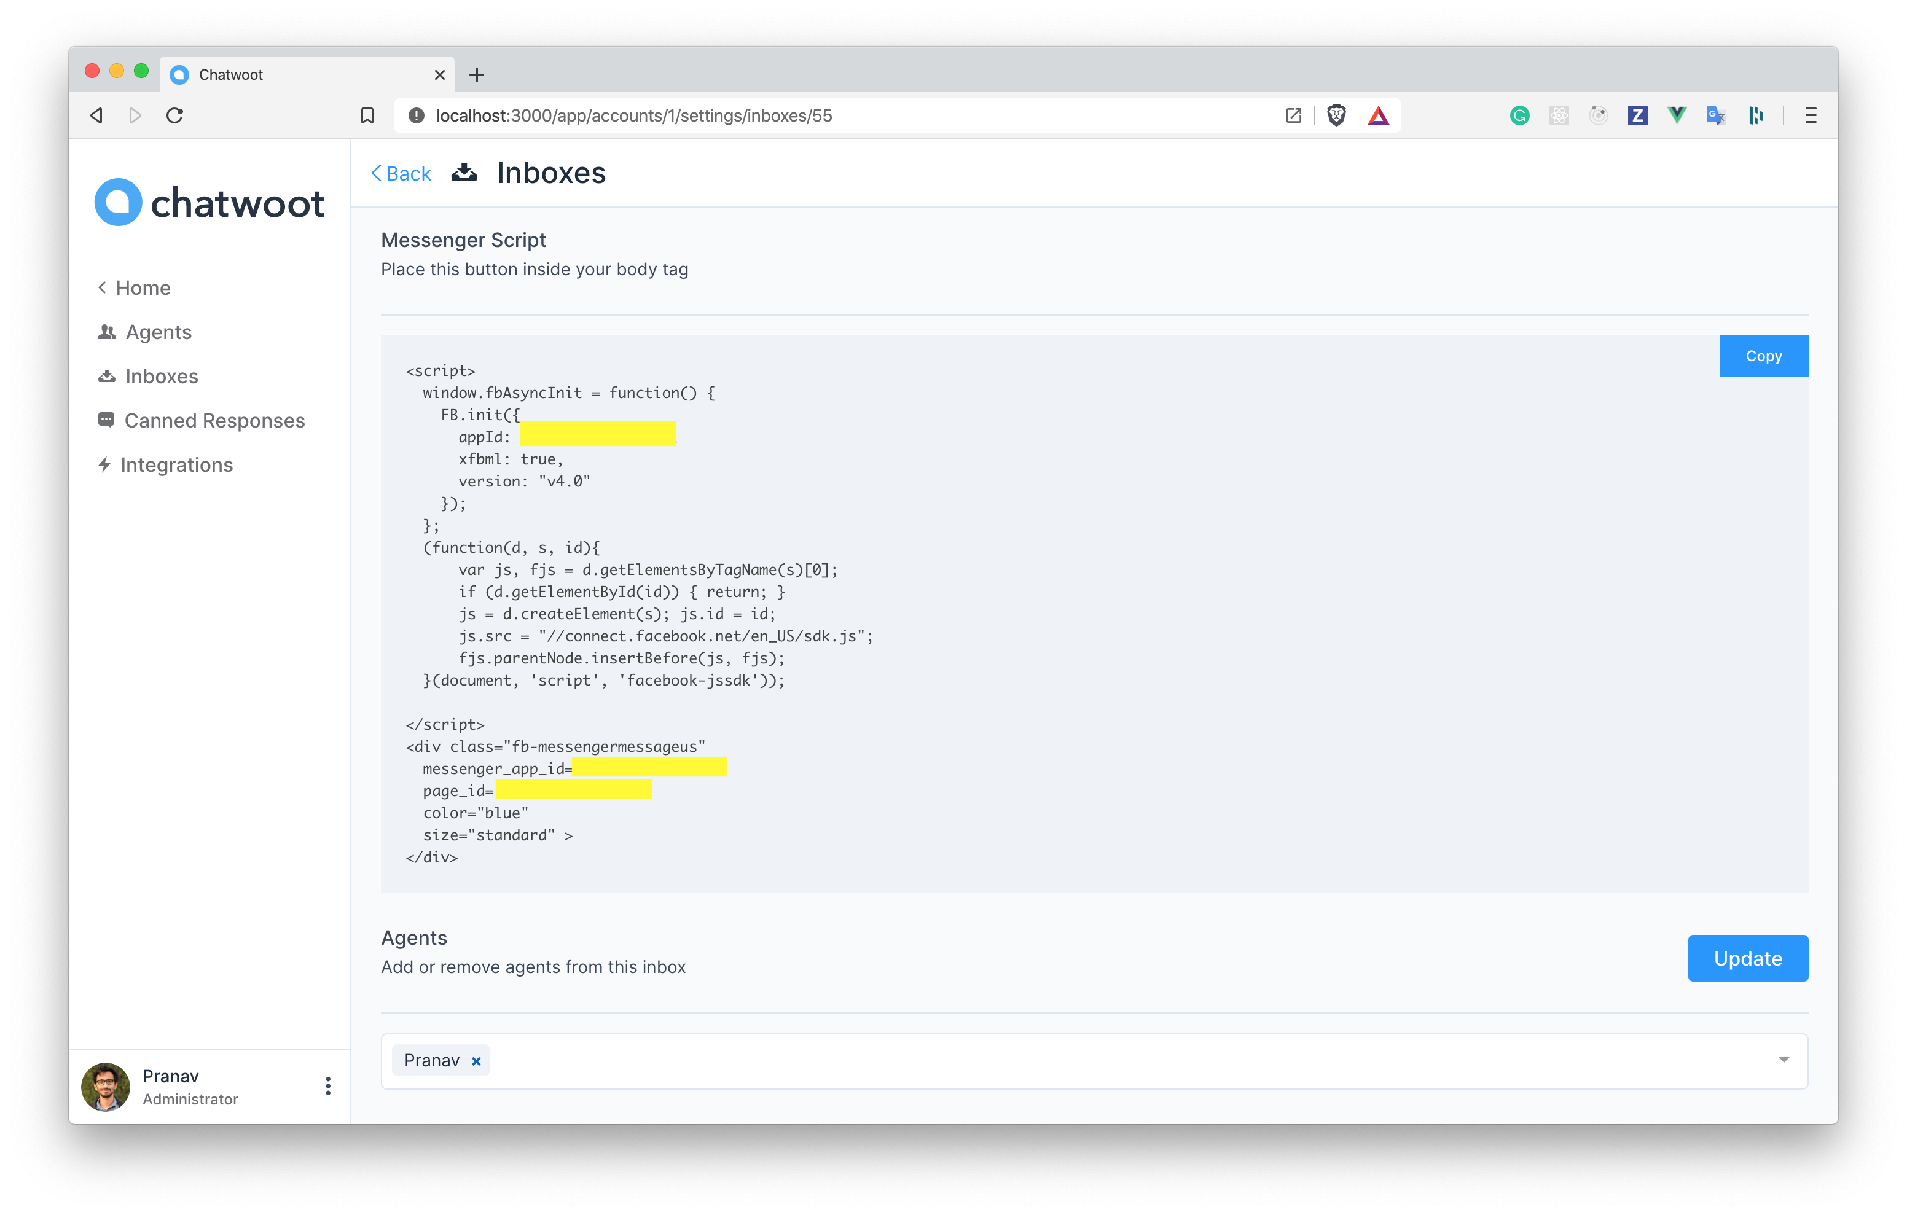This screenshot has height=1215, width=1907.
Task: Go to Home in the sidebar
Action: click(133, 287)
